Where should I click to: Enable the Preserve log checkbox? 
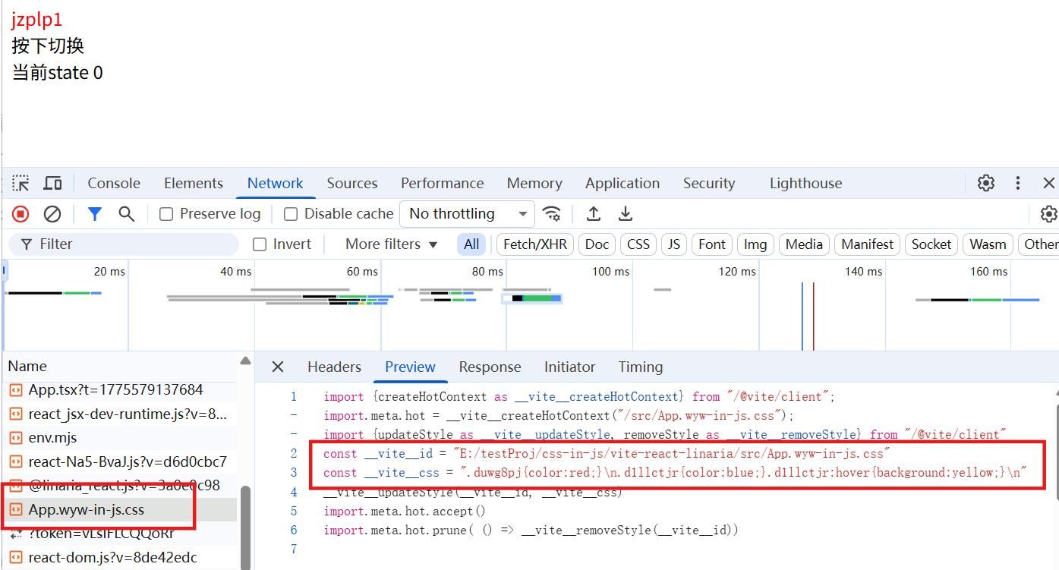(166, 214)
